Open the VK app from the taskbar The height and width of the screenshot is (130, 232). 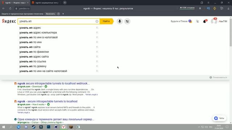(x=18, y=127)
